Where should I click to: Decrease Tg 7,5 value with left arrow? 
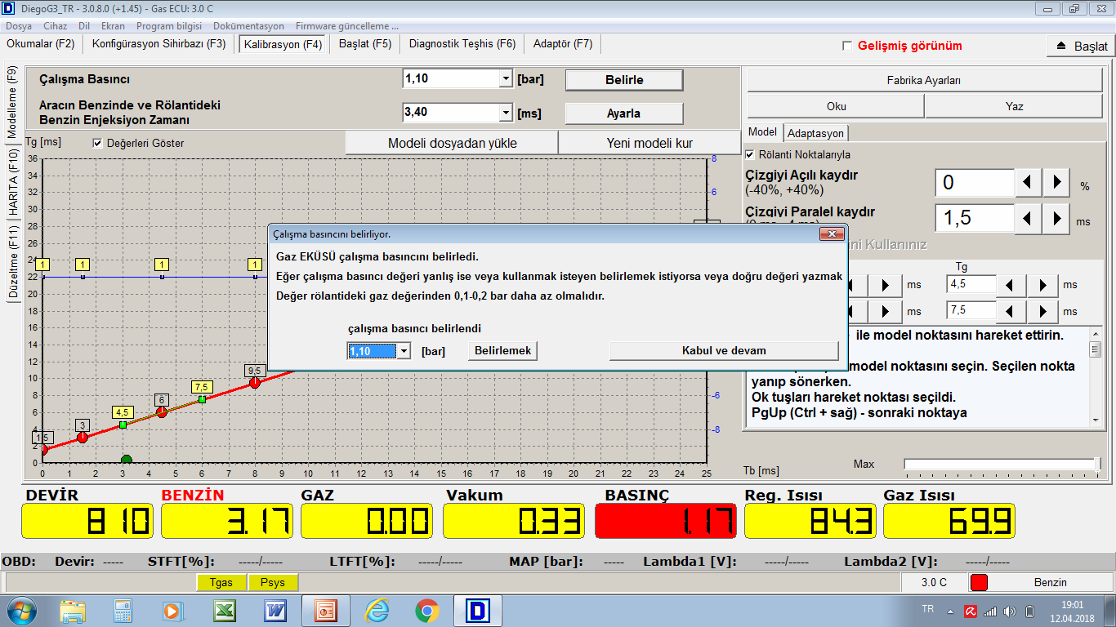tap(1012, 311)
